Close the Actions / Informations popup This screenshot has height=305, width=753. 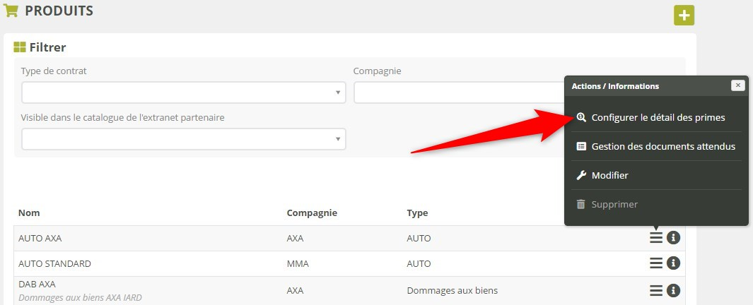(x=737, y=85)
